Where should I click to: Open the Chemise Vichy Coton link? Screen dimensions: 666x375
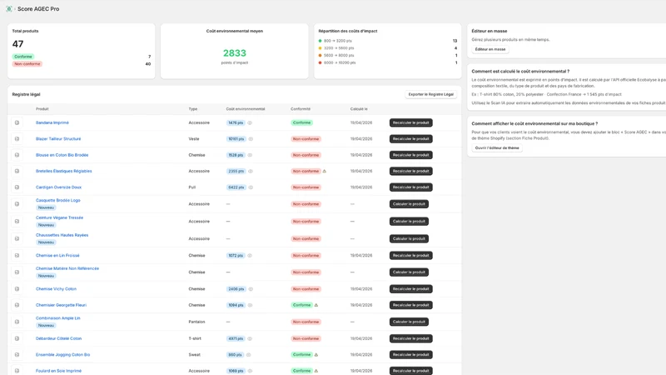[56, 289]
